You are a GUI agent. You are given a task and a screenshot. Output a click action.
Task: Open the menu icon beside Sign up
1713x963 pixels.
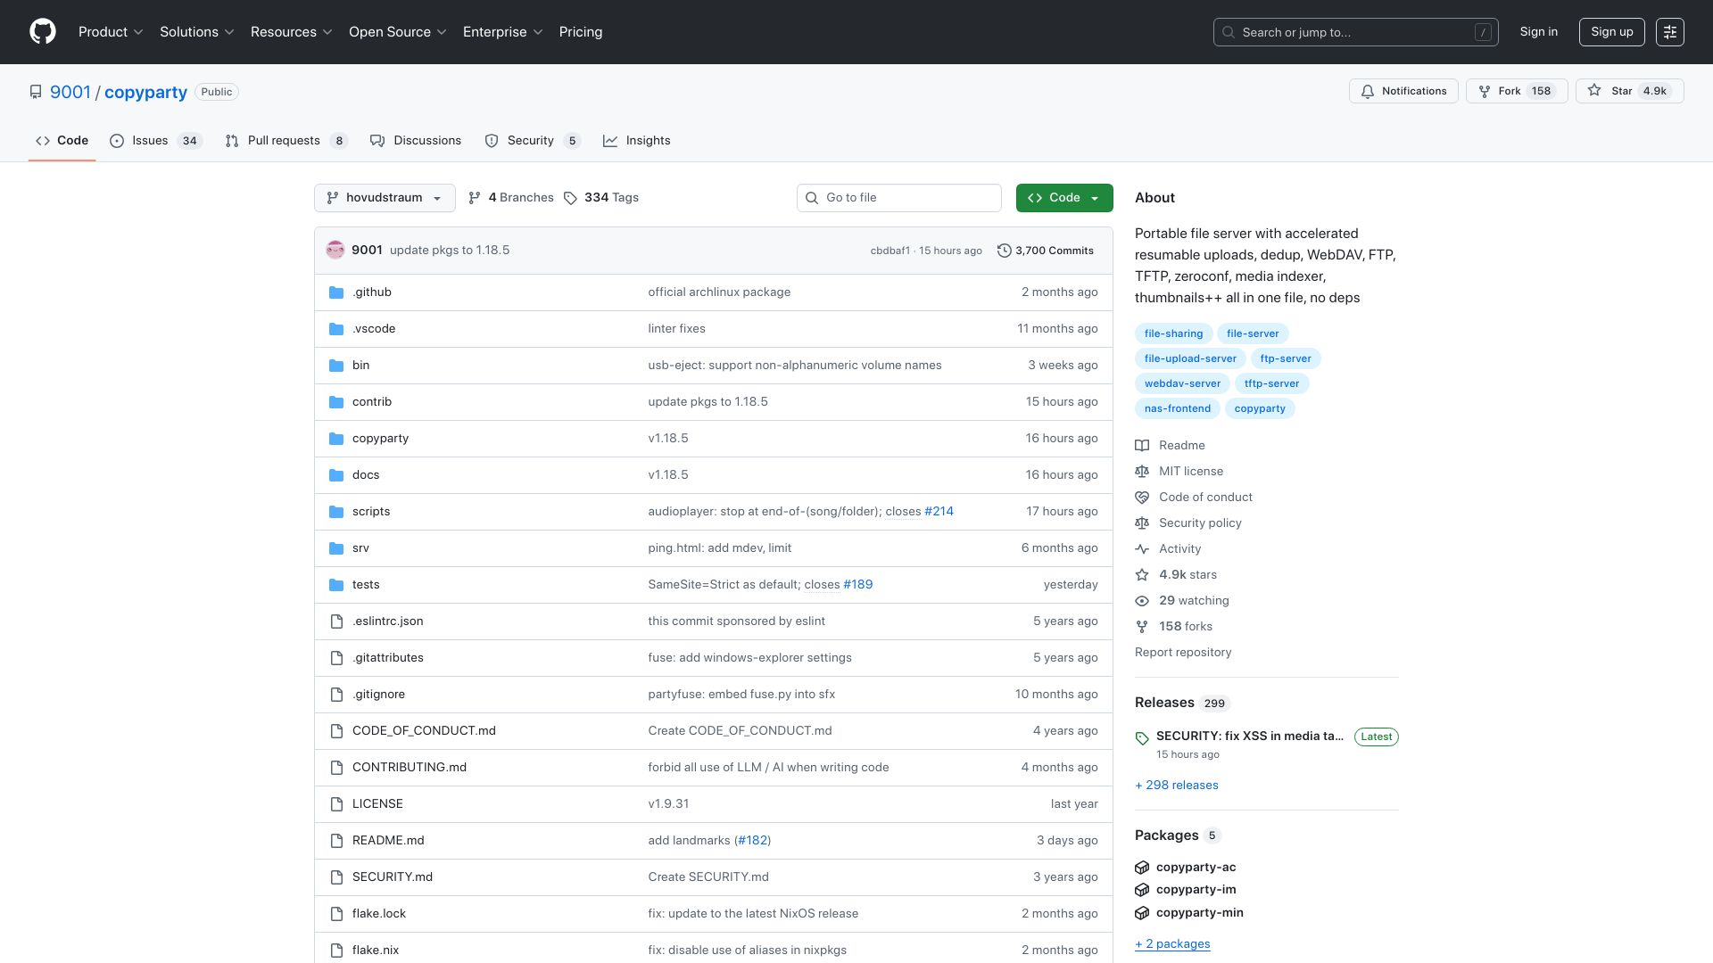coord(1670,32)
